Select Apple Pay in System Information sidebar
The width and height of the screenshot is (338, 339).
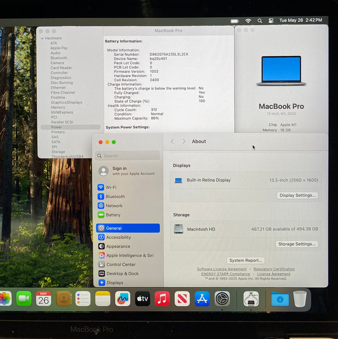(59, 48)
